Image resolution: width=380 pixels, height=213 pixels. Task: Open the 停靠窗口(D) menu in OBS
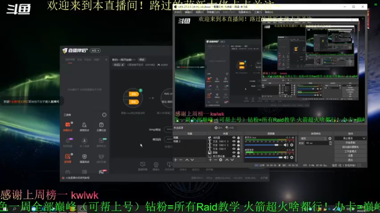(x=213, y=12)
